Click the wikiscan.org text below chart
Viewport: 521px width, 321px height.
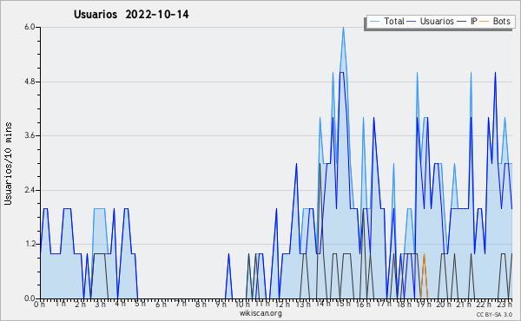tap(260, 313)
